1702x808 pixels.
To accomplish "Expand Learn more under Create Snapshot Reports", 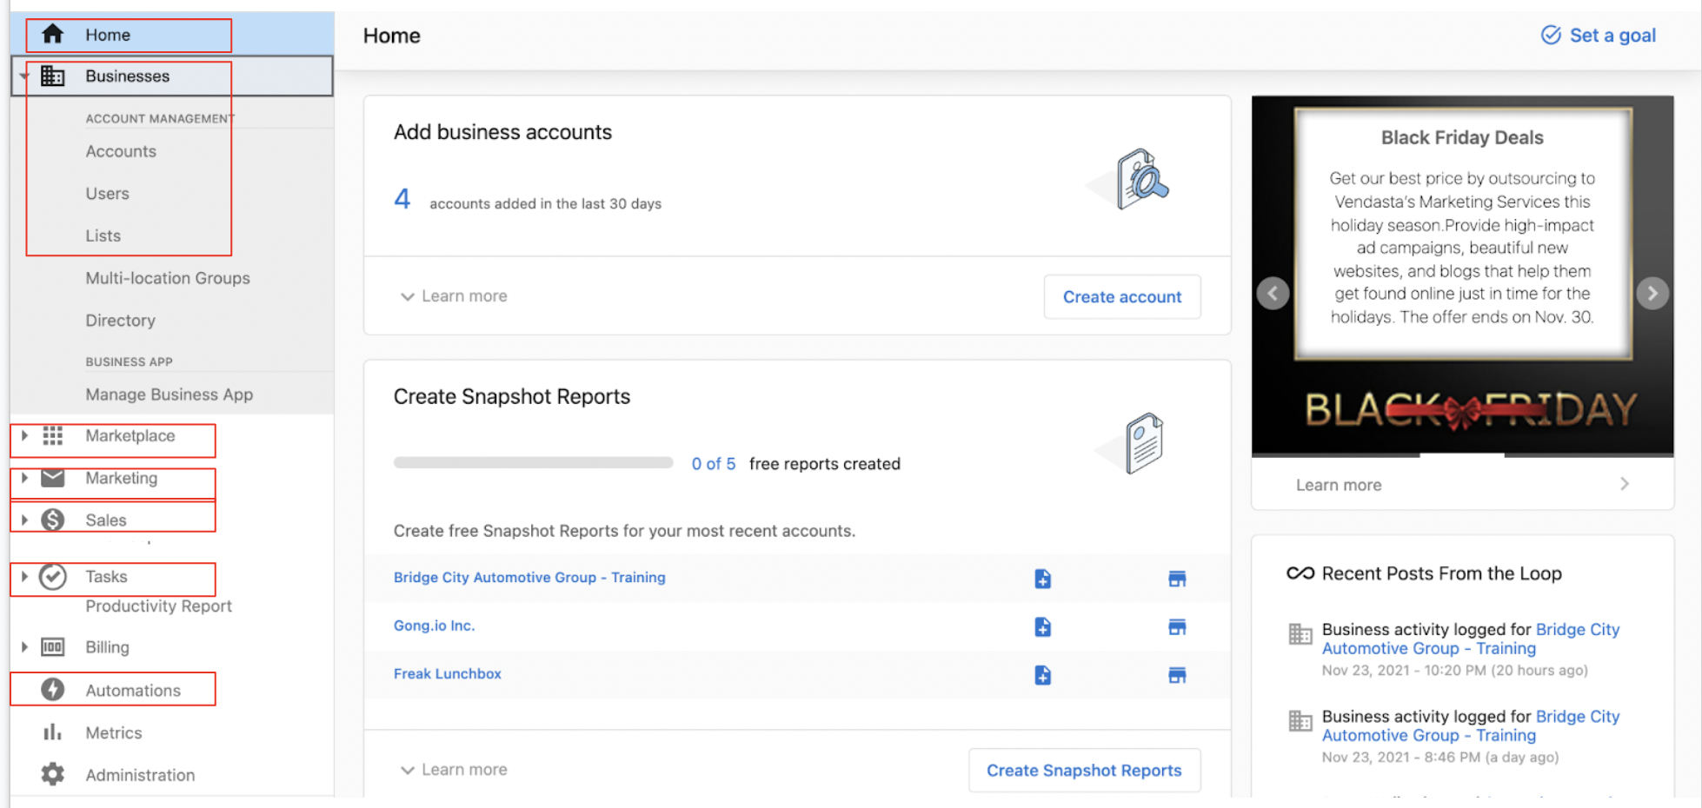I will tap(453, 770).
